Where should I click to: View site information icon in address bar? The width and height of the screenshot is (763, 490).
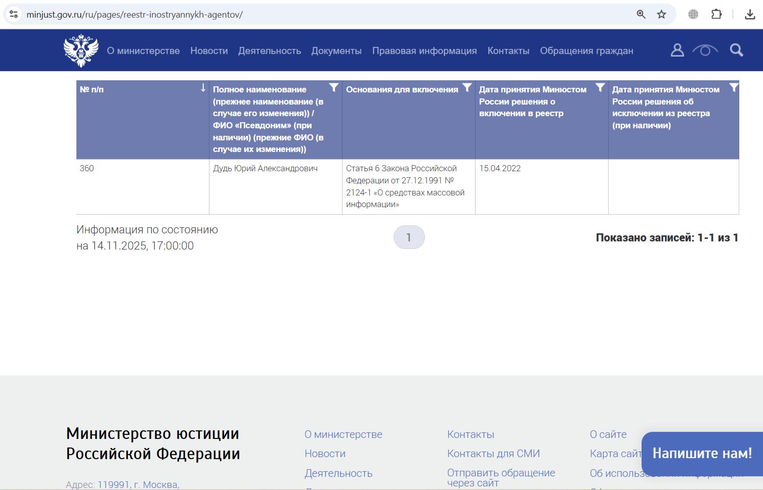point(14,15)
